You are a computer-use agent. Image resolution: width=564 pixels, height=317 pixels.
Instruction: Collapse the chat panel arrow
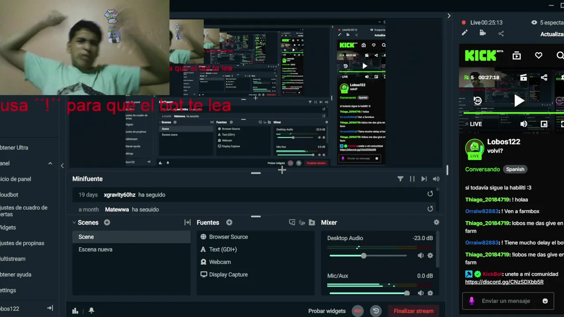(x=449, y=16)
